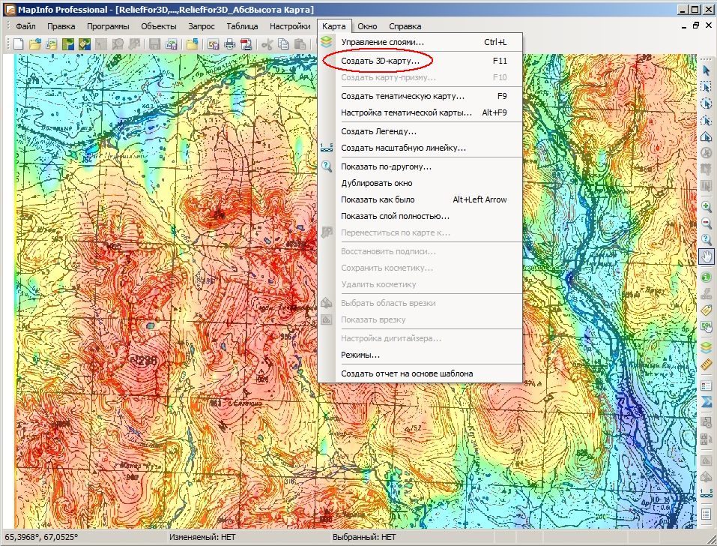This screenshot has height=546, width=717.
Task: Click the scale bar side icon
Action: pyautogui.click(x=706, y=493)
